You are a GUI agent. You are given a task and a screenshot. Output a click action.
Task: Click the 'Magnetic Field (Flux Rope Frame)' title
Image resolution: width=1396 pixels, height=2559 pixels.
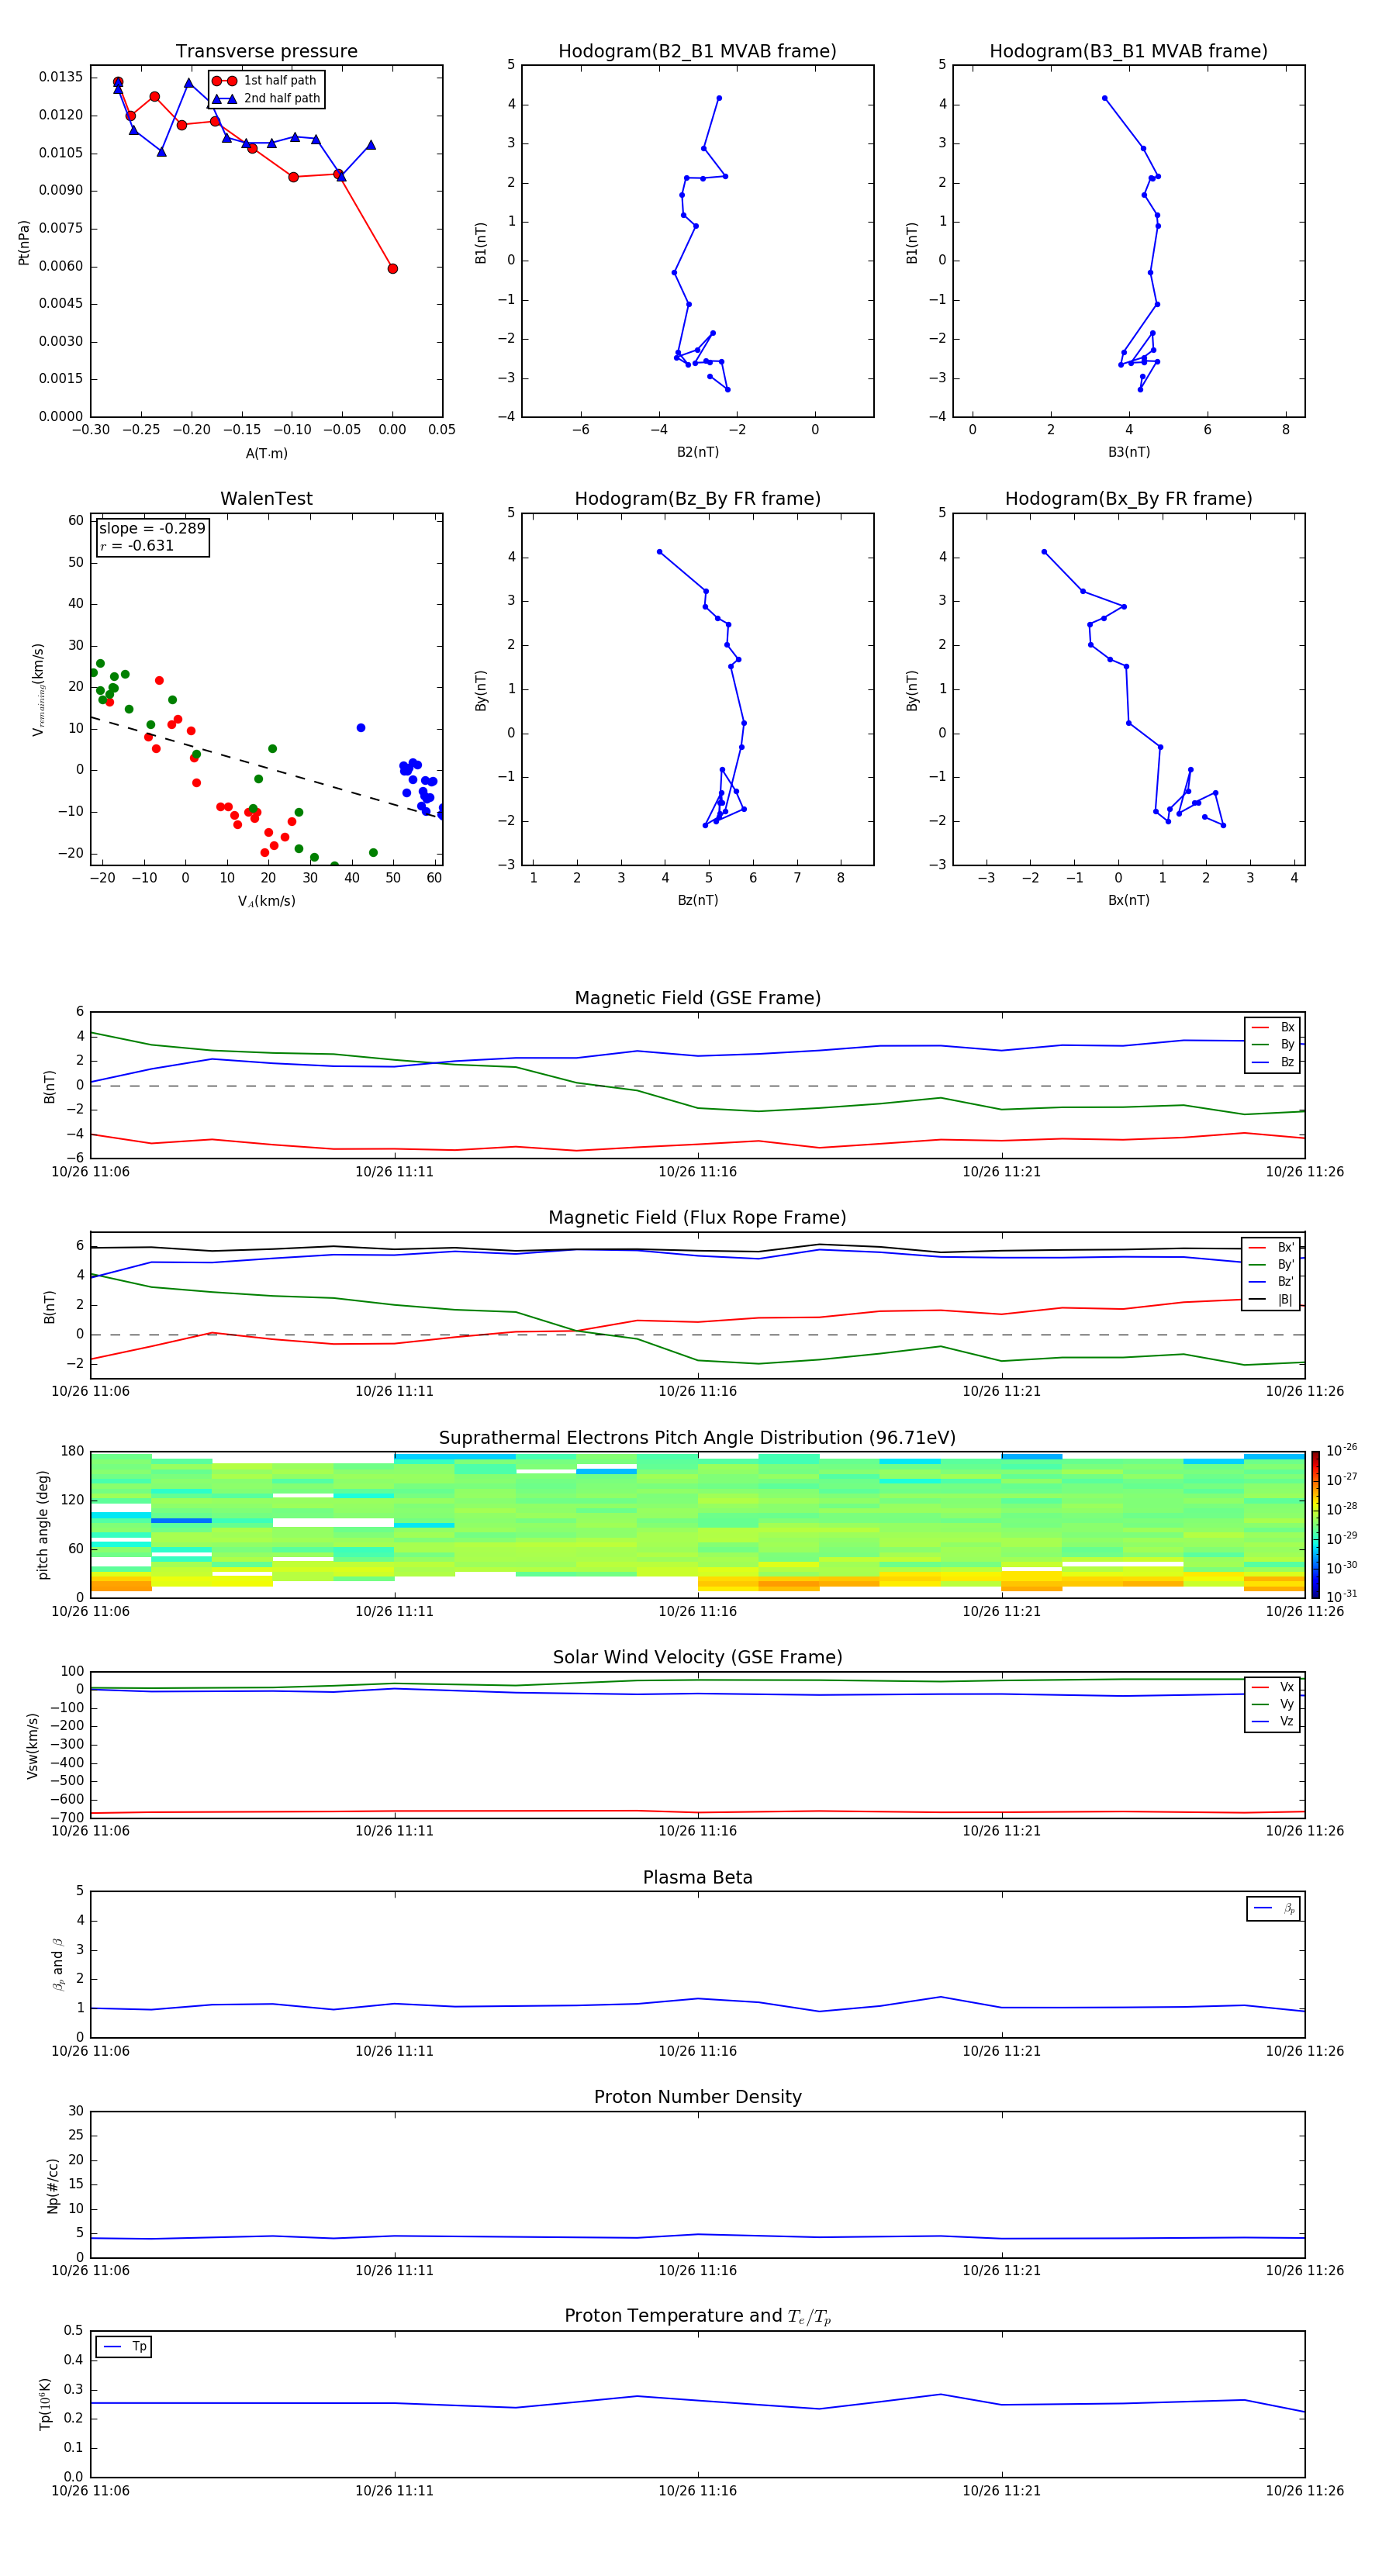[x=697, y=1218]
